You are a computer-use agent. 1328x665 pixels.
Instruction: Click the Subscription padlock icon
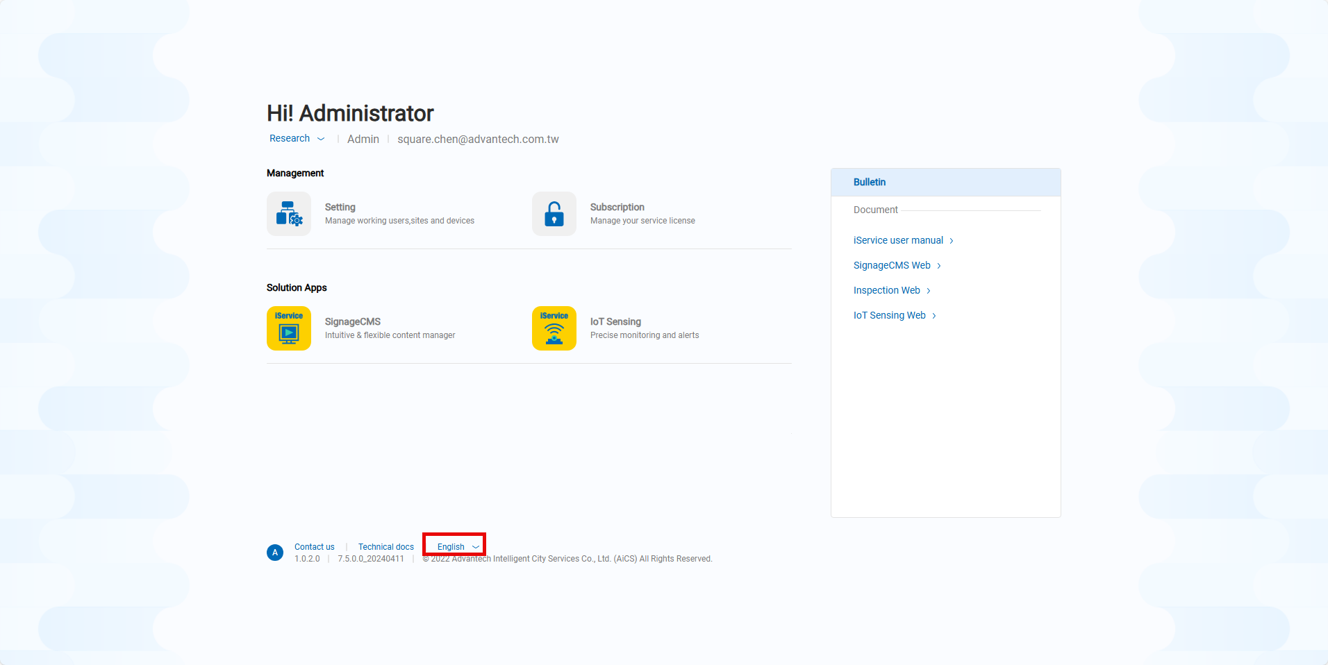click(554, 214)
